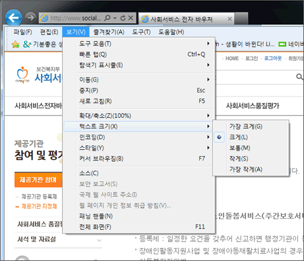
Task: Choose 소스(C) menu item
Action: [x=139, y=173]
